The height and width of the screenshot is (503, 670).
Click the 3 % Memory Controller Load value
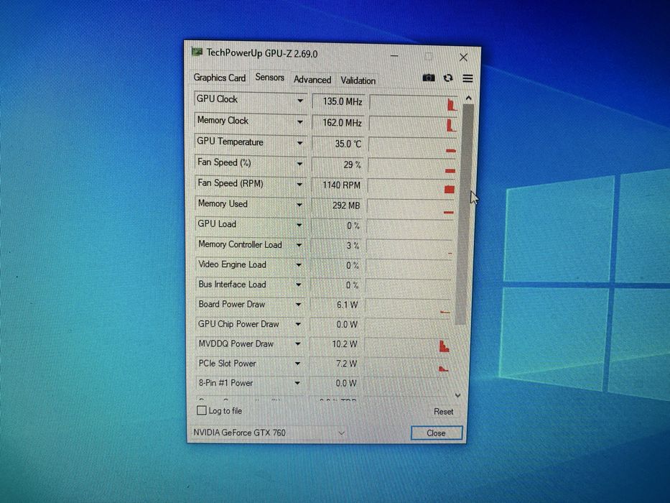click(336, 246)
